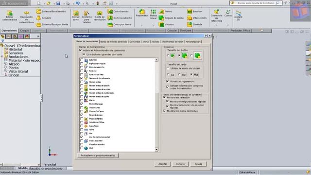Toggle Activar el Administrador de comandos
The height and width of the screenshot is (175, 311).
point(81,51)
